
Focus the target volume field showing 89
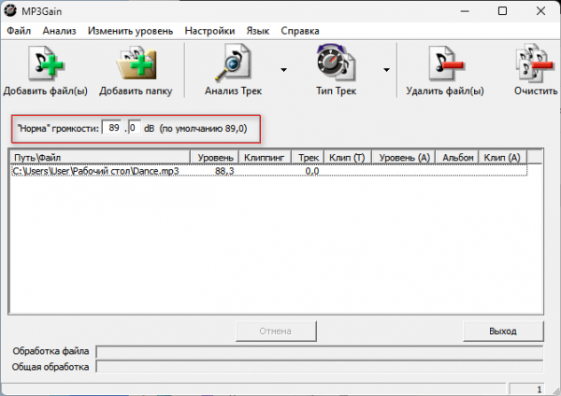tap(112, 128)
